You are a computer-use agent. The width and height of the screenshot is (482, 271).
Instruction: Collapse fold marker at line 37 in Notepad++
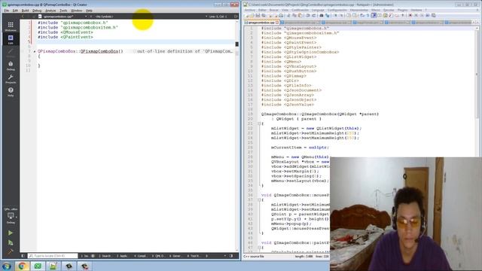point(259,199)
